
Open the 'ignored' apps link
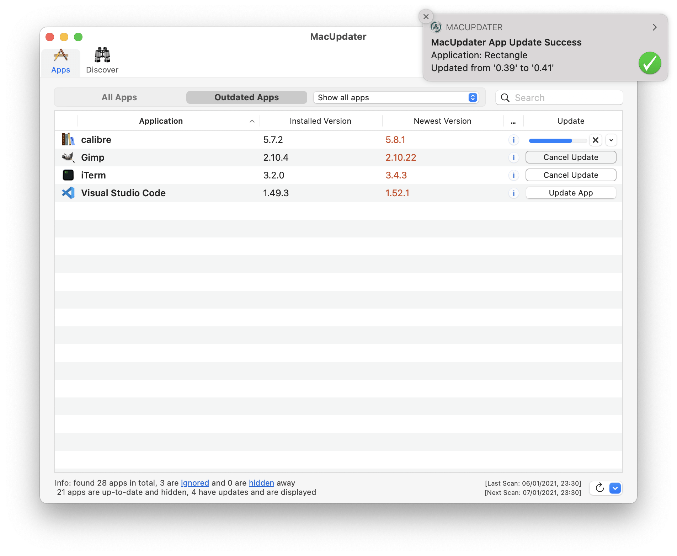coord(195,483)
